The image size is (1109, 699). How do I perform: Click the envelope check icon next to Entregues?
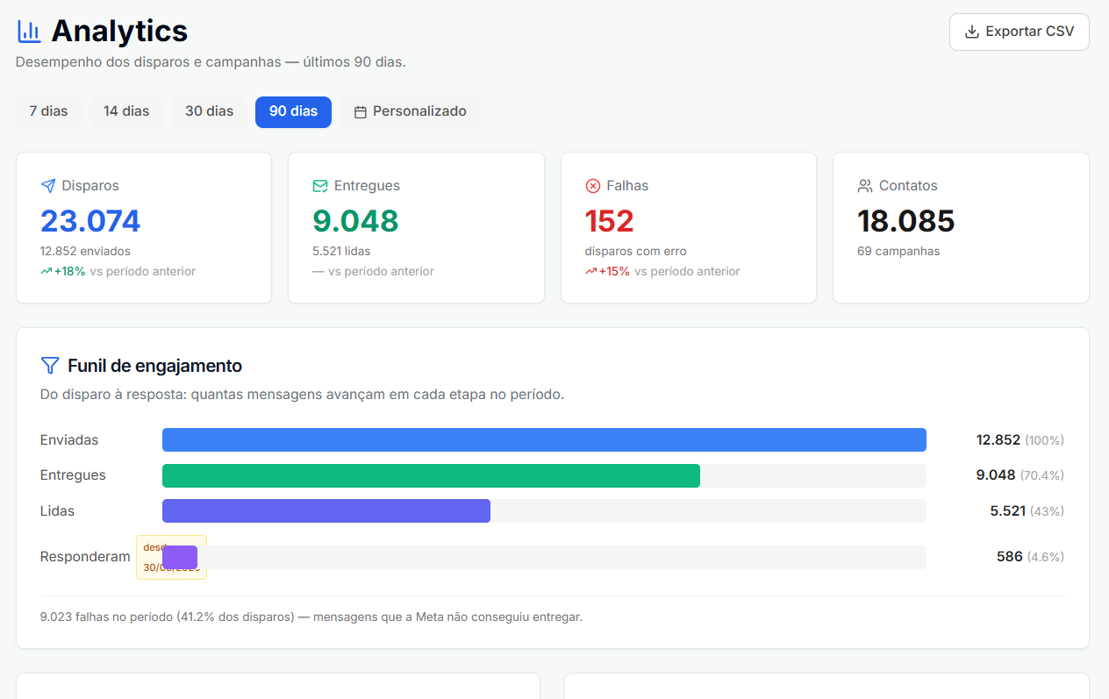point(320,186)
